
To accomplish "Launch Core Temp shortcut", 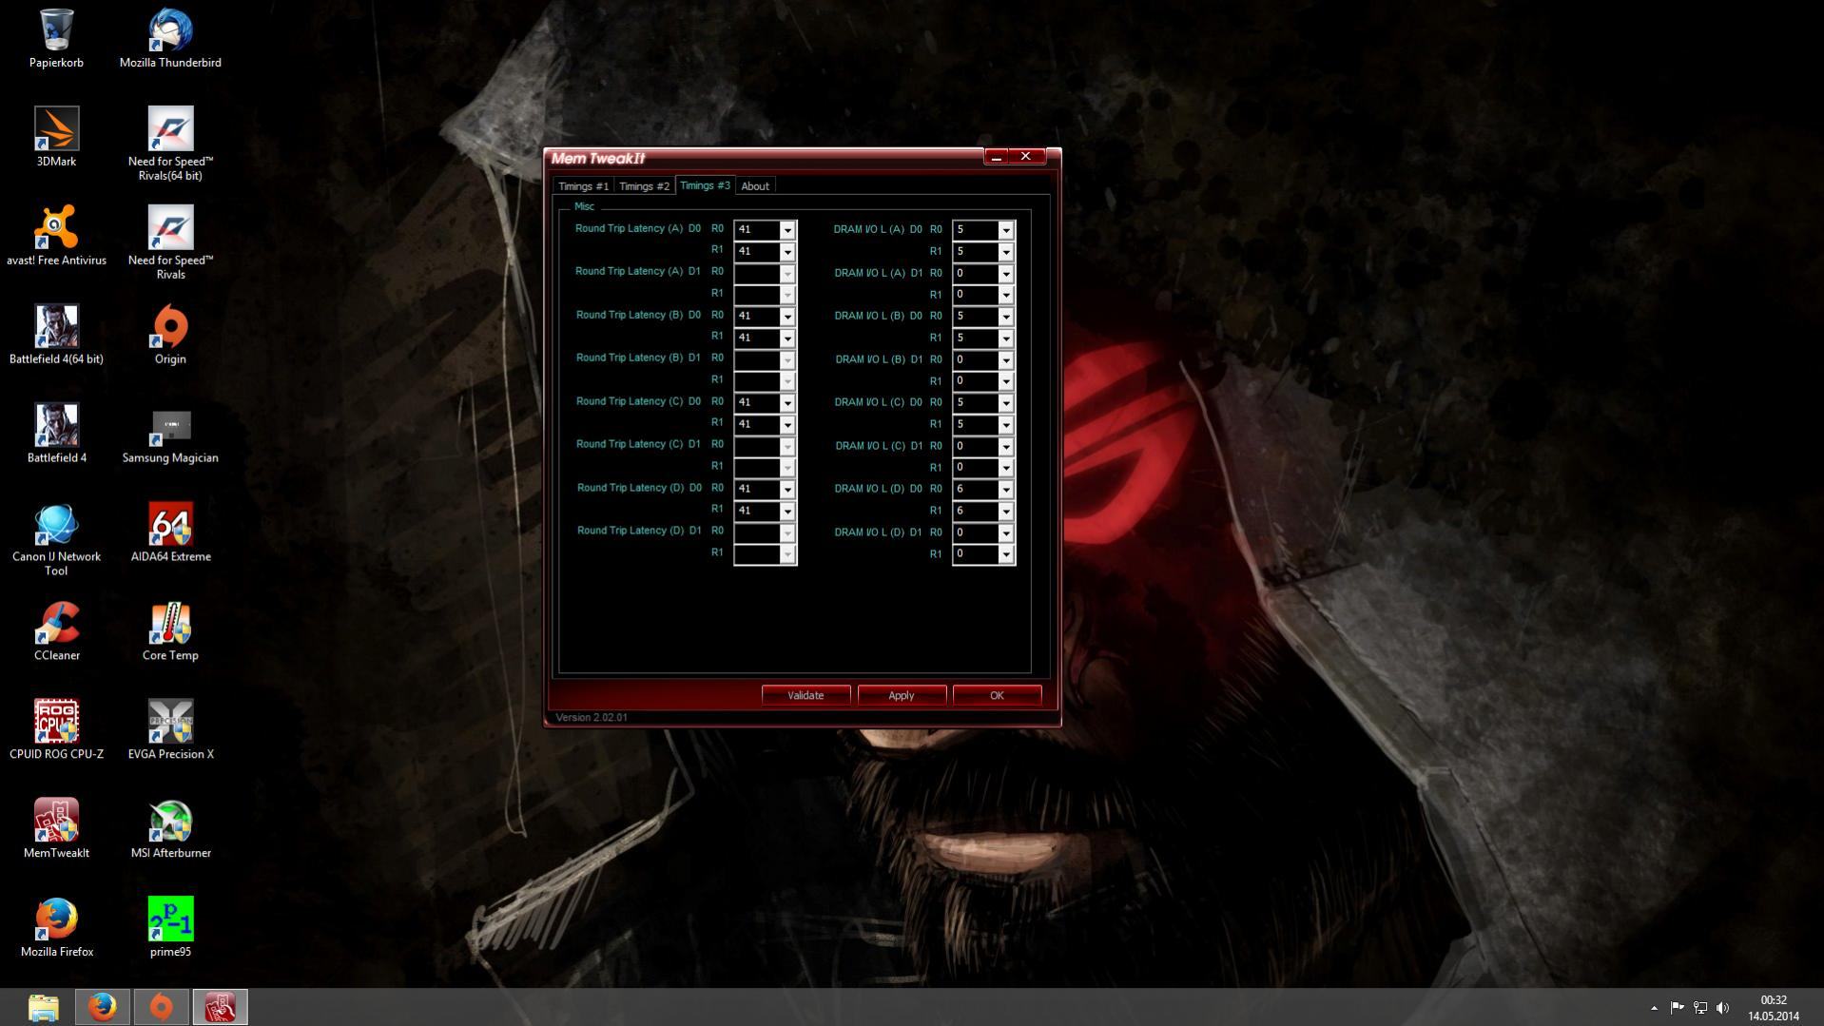I will click(170, 632).
